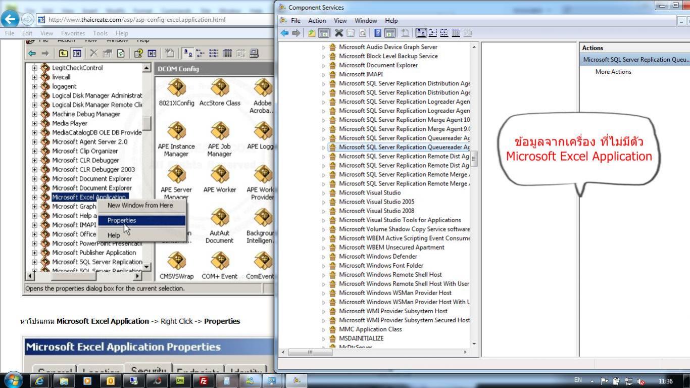The image size is (690, 388).
Task: Click the blue Help question mark icon
Action: [378, 33]
